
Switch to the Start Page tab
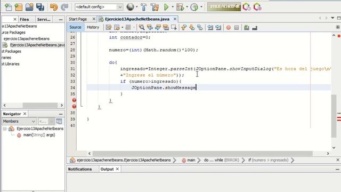pos(78,19)
